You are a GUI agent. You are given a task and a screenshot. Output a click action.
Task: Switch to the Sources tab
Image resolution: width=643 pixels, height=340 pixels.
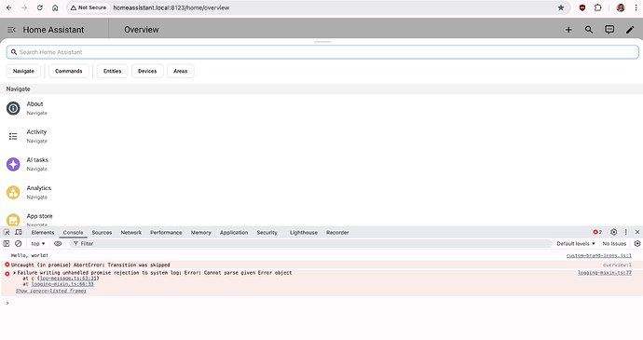[x=102, y=233]
